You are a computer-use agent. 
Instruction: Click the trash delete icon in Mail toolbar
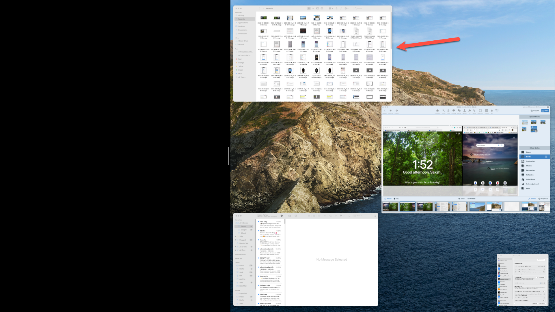click(x=314, y=216)
